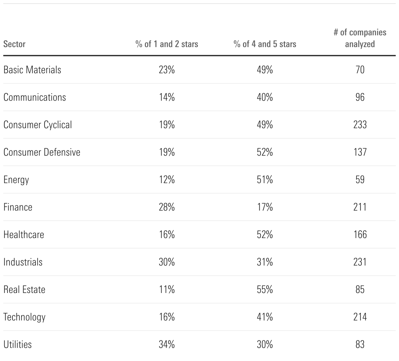Image resolution: width=399 pixels, height=361 pixels.
Task: Click the Sector column header
Action: 14,44
